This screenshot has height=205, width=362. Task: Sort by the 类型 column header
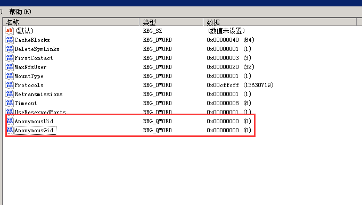[x=171, y=22]
